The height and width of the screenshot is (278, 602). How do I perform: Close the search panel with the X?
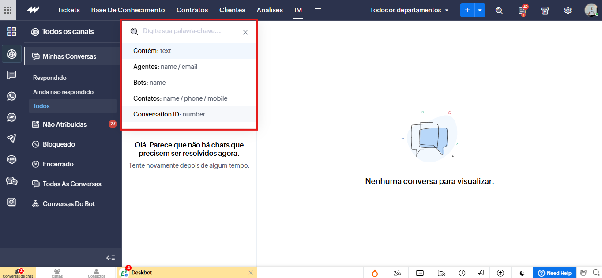(x=245, y=32)
